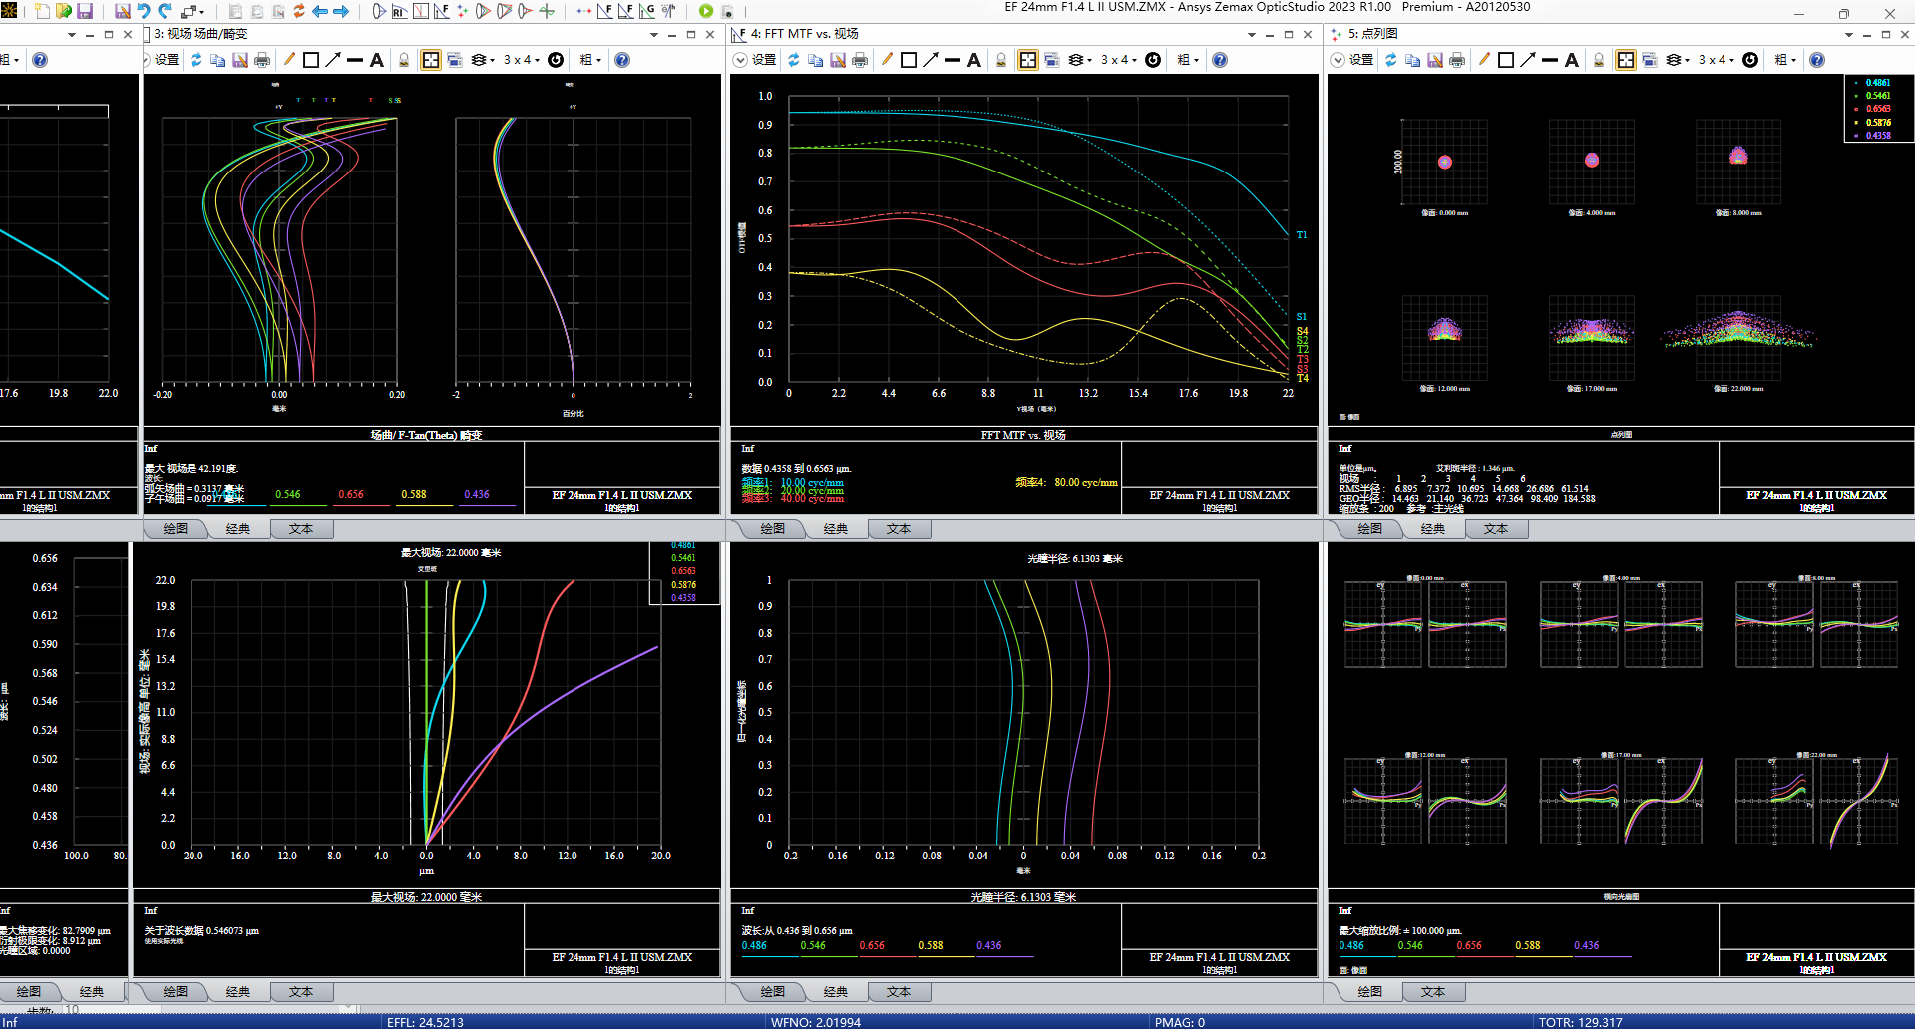Click Save As icon in main toolbar
Viewport: 1915px width, 1029px height.
[x=123, y=11]
